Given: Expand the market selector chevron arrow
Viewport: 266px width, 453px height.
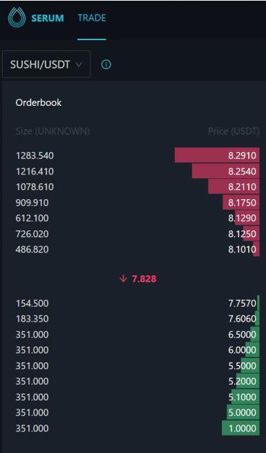Looking at the screenshot, I should pyautogui.click(x=79, y=64).
